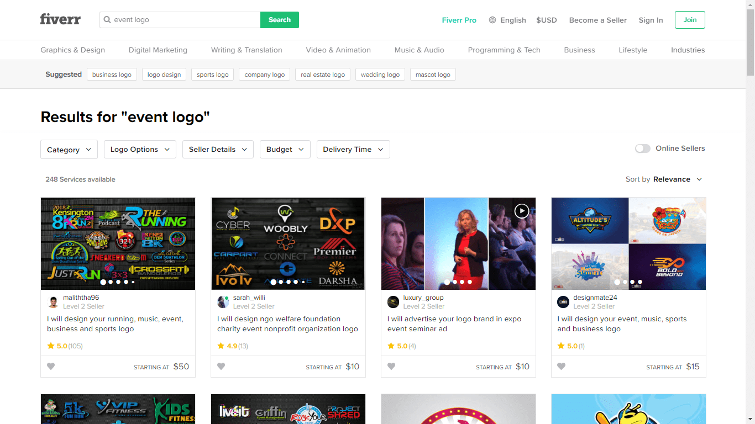Select the 'mascot logo' suggested tag
This screenshot has width=755, height=424.
coord(433,75)
